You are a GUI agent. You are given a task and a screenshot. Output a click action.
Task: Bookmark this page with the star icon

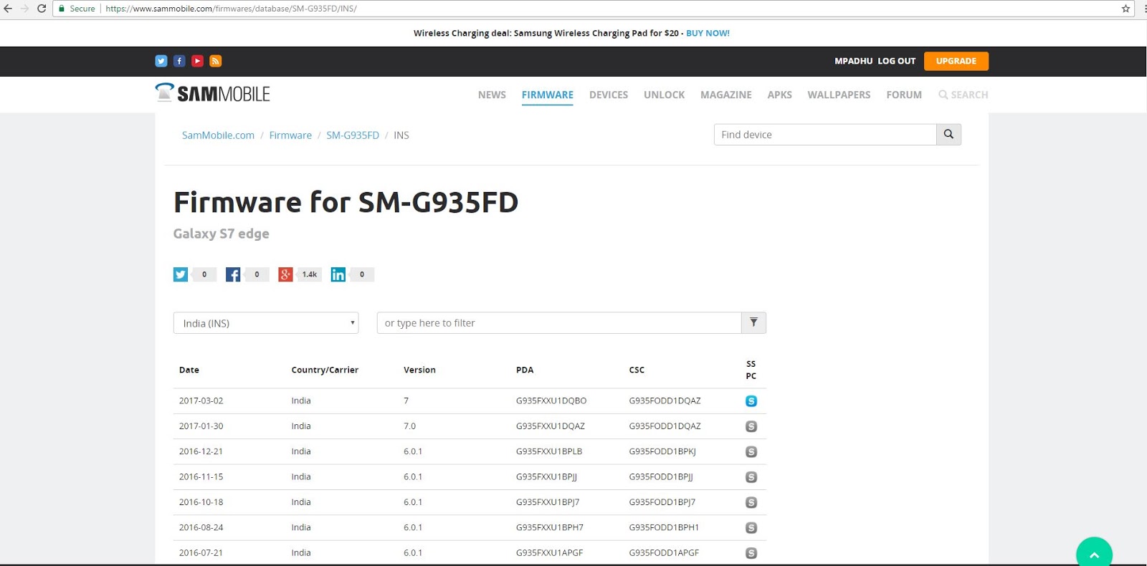click(x=1125, y=9)
